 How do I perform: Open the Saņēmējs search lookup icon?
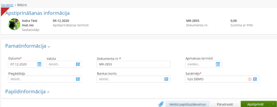pos(255,79)
